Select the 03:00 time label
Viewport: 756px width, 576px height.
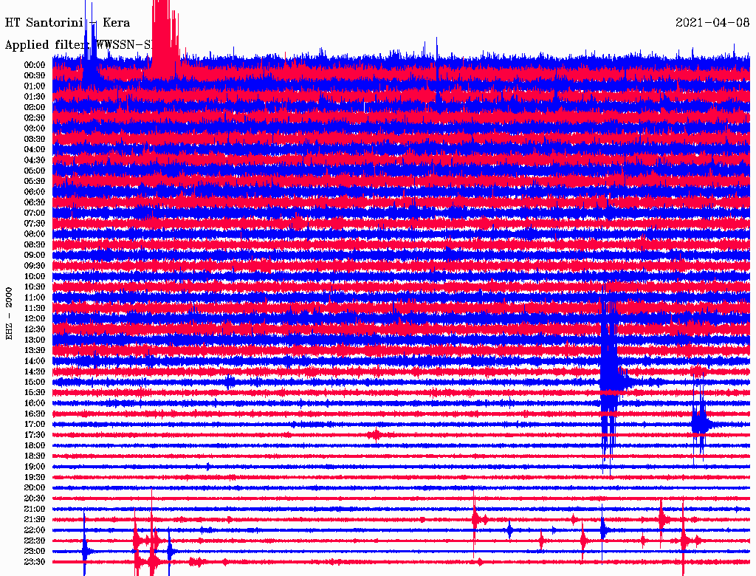pos(35,128)
